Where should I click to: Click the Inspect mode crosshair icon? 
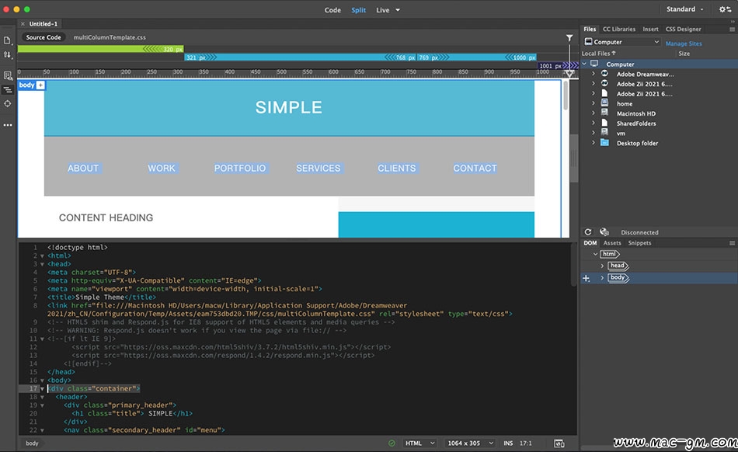8,103
